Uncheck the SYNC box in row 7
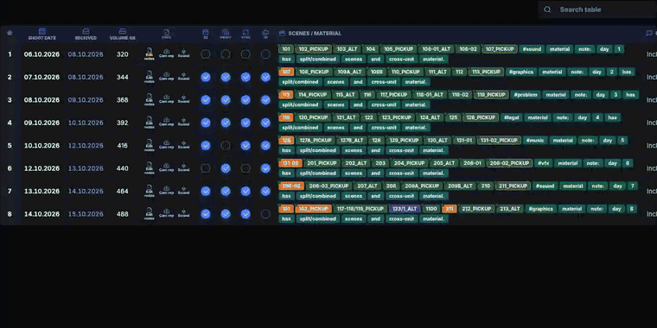657x328 pixels. point(246,192)
